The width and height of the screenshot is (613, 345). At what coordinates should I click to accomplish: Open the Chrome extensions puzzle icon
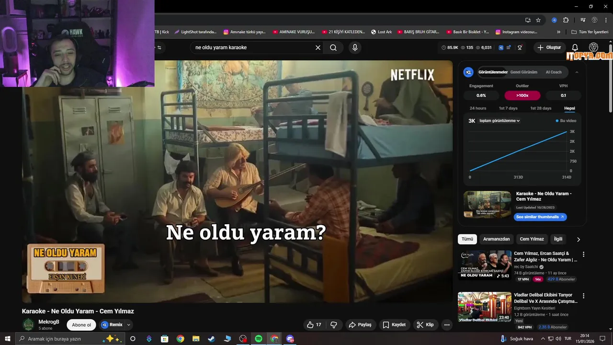566,20
